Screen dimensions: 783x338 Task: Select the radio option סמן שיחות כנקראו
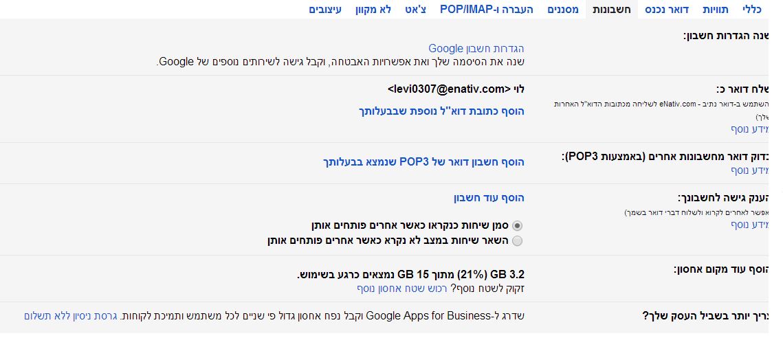click(518, 225)
